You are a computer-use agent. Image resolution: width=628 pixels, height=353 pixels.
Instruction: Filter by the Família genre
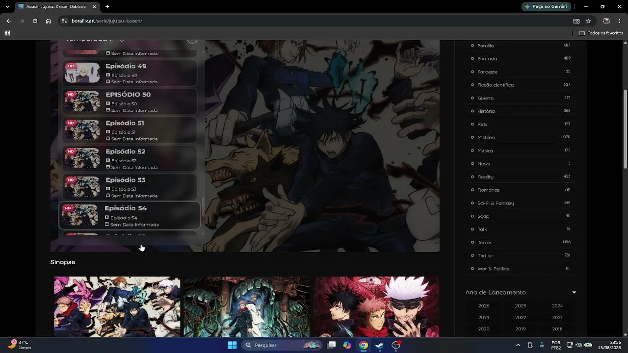click(x=486, y=46)
